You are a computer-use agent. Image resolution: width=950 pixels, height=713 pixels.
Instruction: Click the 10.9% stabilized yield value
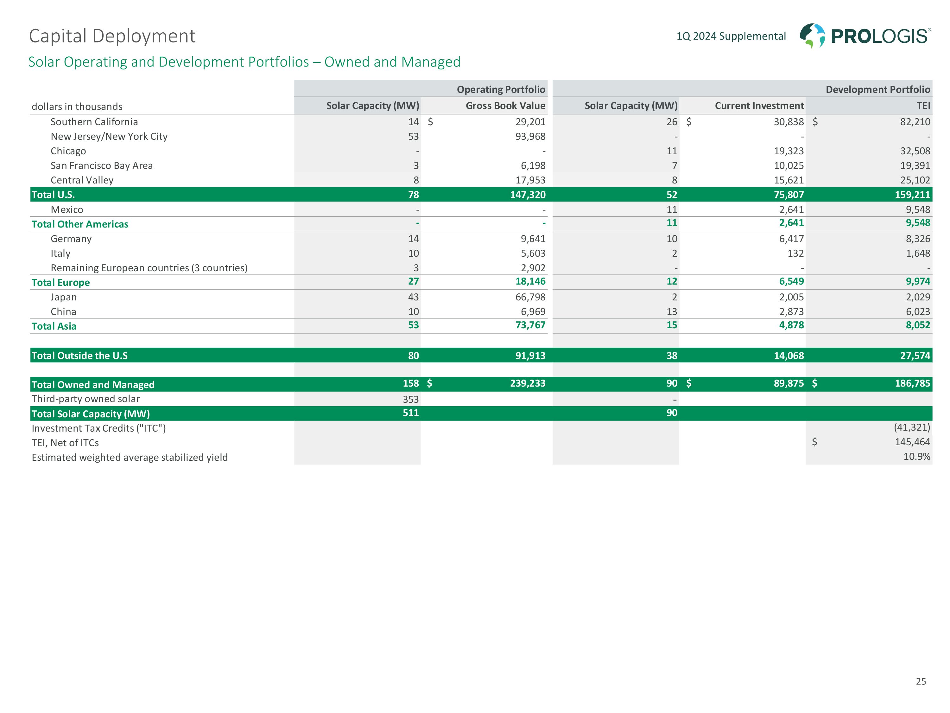tap(916, 456)
